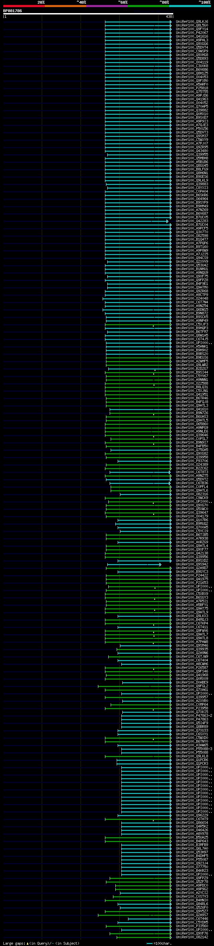Select hit label UniRef100_Q96229
This screenshot has width=214, height=946.
[192, 815]
